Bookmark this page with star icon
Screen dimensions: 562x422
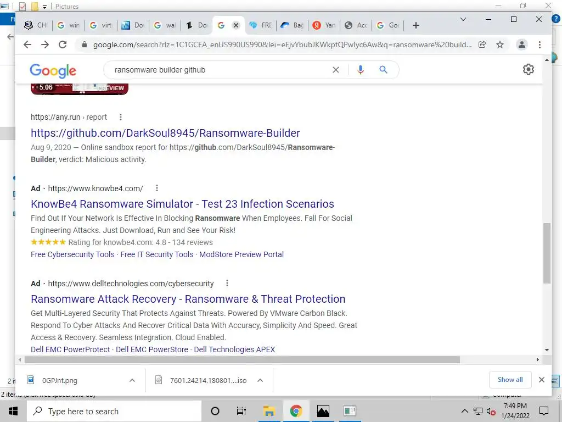tap(500, 45)
